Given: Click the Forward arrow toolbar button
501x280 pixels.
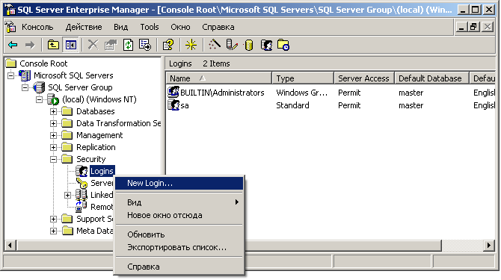Looking at the screenshot, I should click(x=30, y=45).
